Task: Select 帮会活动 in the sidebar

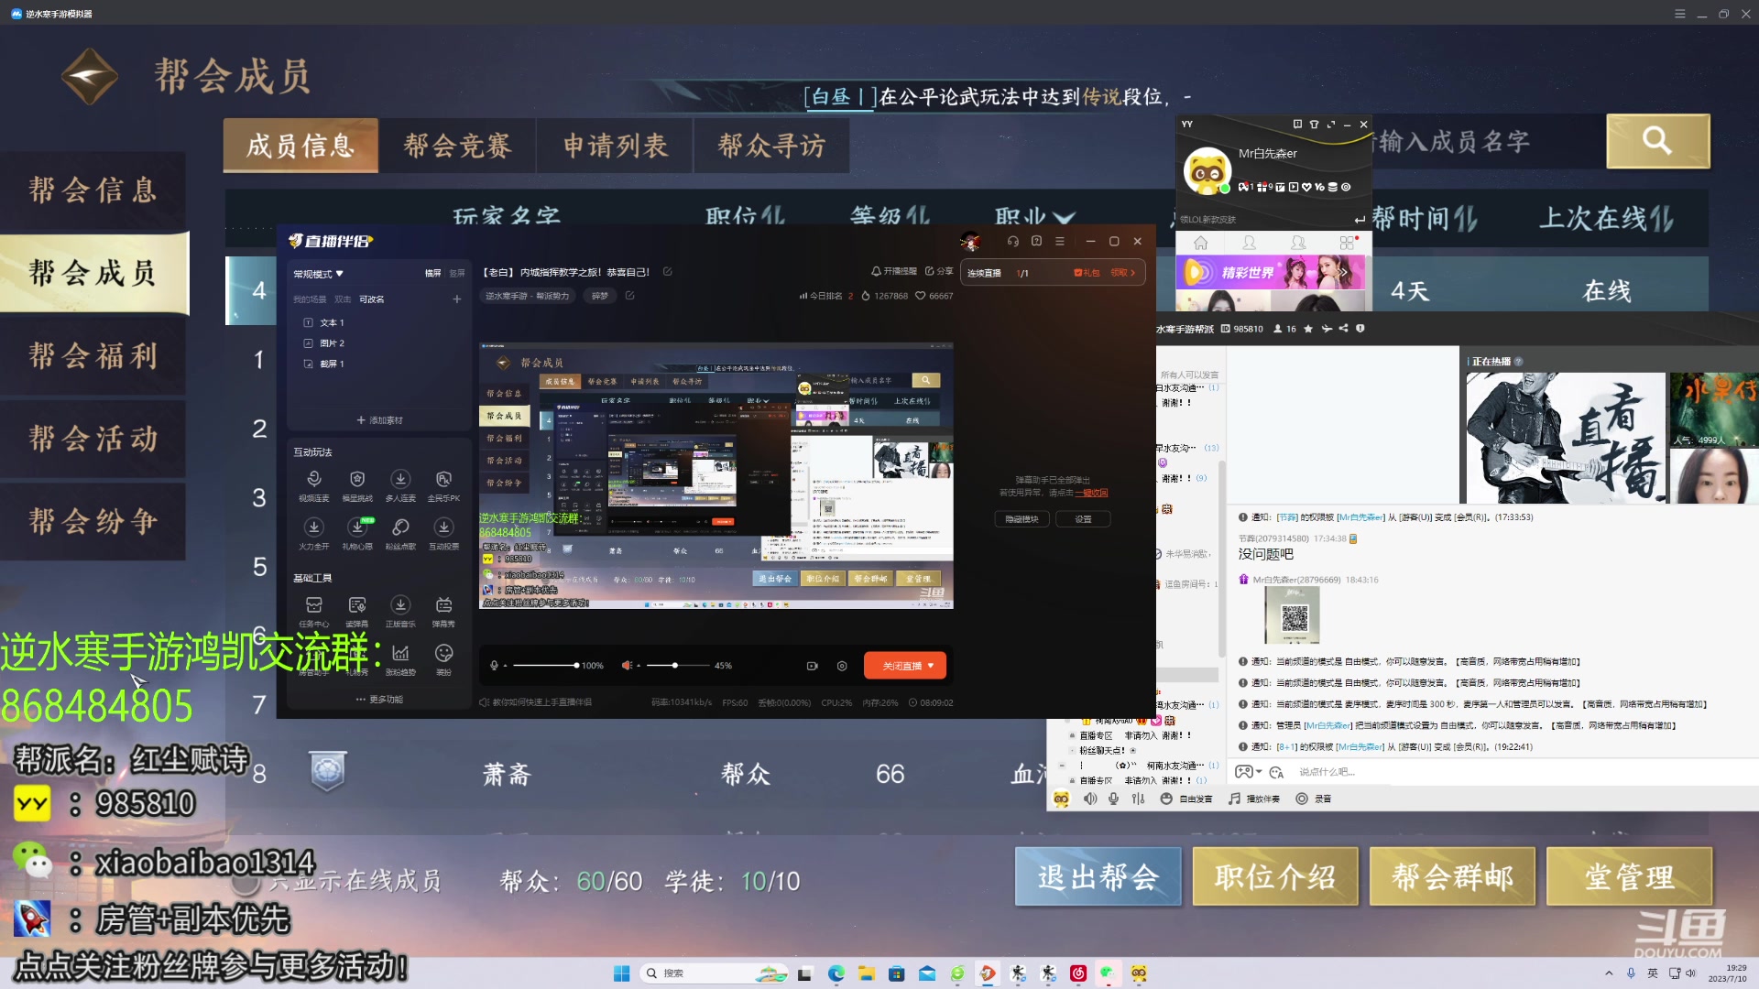Action: coord(93,438)
